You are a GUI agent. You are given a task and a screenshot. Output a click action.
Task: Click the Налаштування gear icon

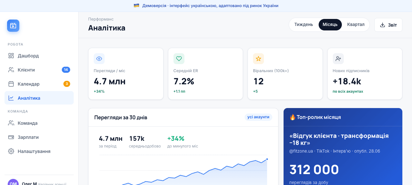(x=11, y=151)
